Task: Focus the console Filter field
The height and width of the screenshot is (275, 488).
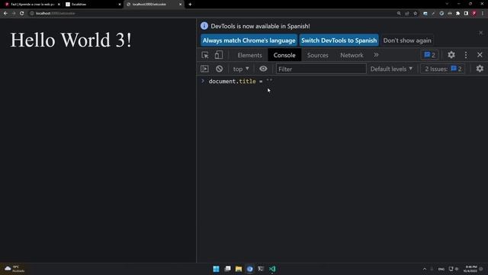Action: 321,69
